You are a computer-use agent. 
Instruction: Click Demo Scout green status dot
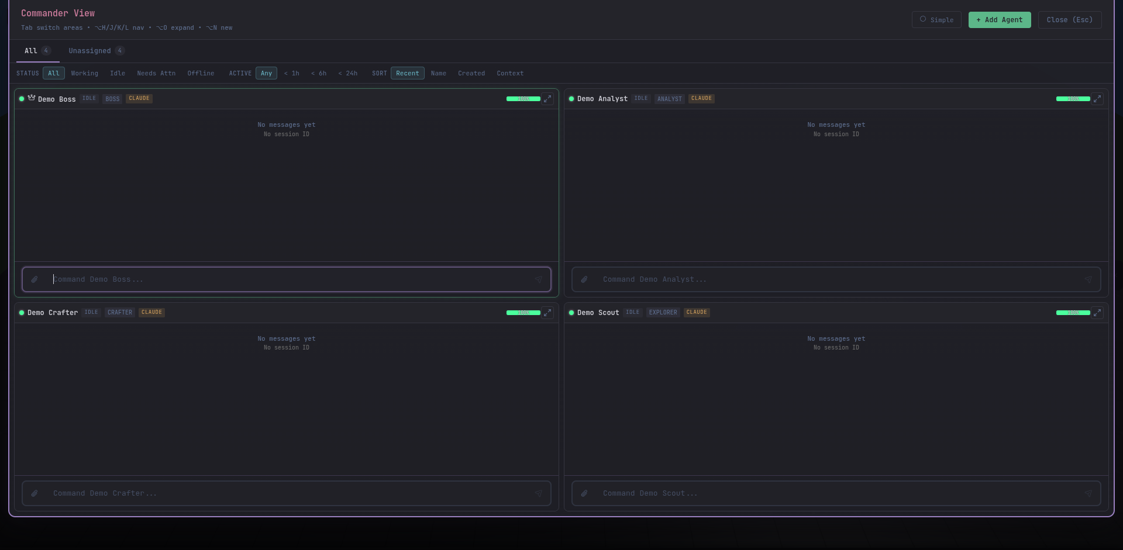click(x=571, y=313)
